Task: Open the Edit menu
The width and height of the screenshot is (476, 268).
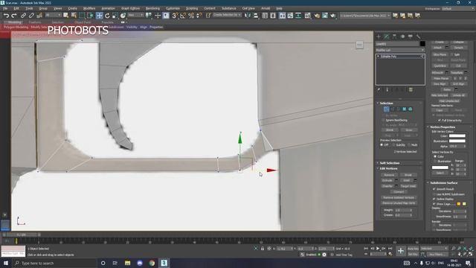Action: pos(16,8)
